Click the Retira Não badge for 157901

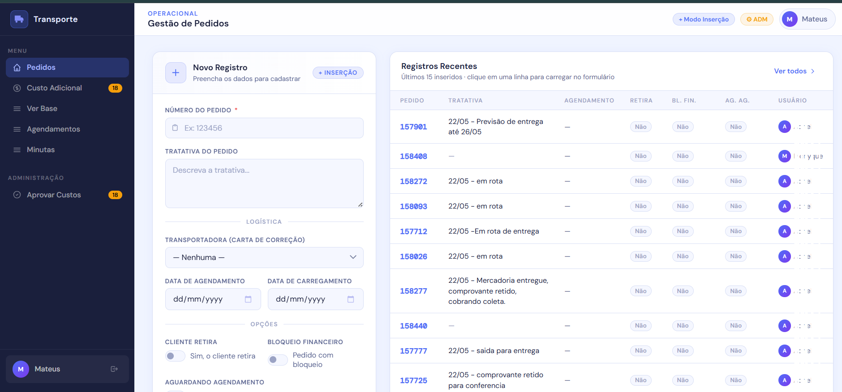pos(640,127)
